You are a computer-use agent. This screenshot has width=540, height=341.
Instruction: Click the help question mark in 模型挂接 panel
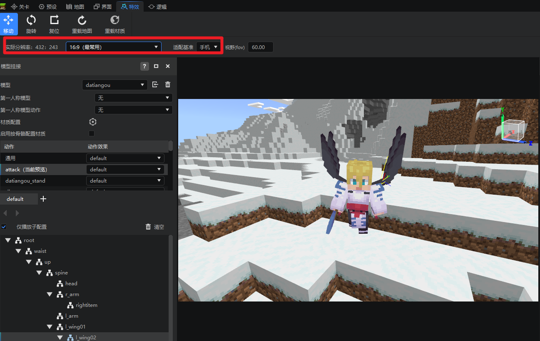pyautogui.click(x=144, y=66)
